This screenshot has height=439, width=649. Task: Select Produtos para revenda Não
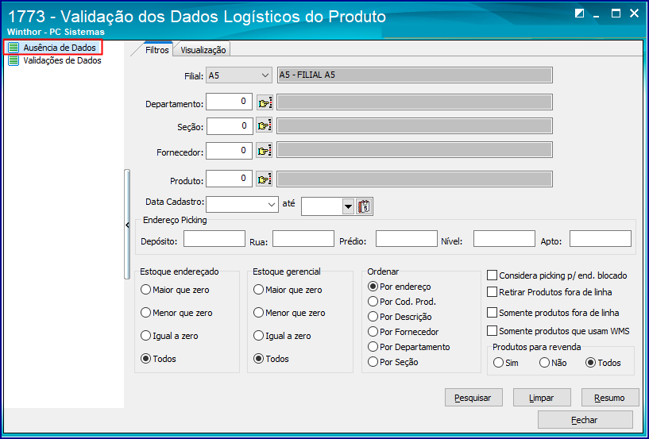point(544,363)
